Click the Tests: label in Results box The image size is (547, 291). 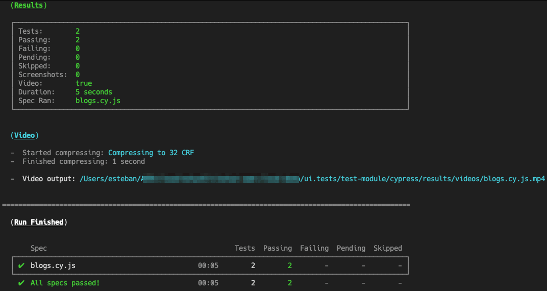30,32
